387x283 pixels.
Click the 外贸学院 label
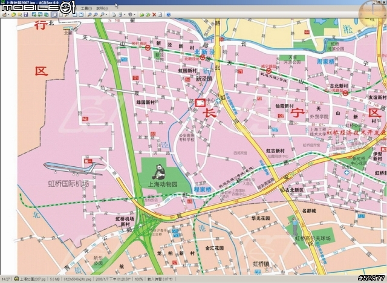[319, 117]
